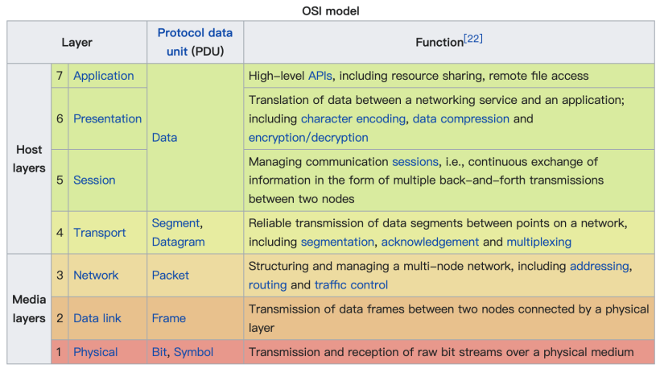660x369 pixels.
Task: Click the Data link layer link
Action: [97, 318]
